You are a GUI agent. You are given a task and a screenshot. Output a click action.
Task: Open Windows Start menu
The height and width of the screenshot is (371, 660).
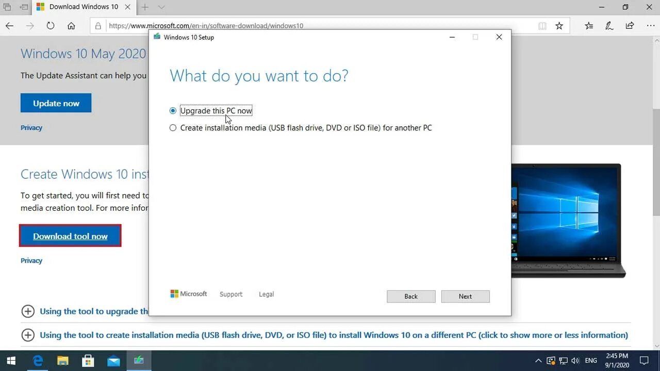pos(11,361)
